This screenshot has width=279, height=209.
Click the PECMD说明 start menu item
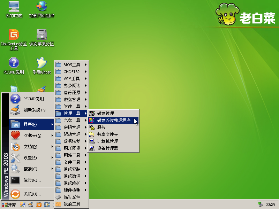pyautogui.click(x=31, y=99)
